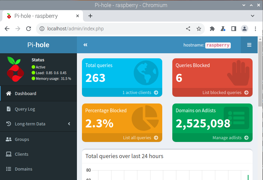Click the Clients laptop icon
This screenshot has width=263, height=180.
click(x=8, y=154)
